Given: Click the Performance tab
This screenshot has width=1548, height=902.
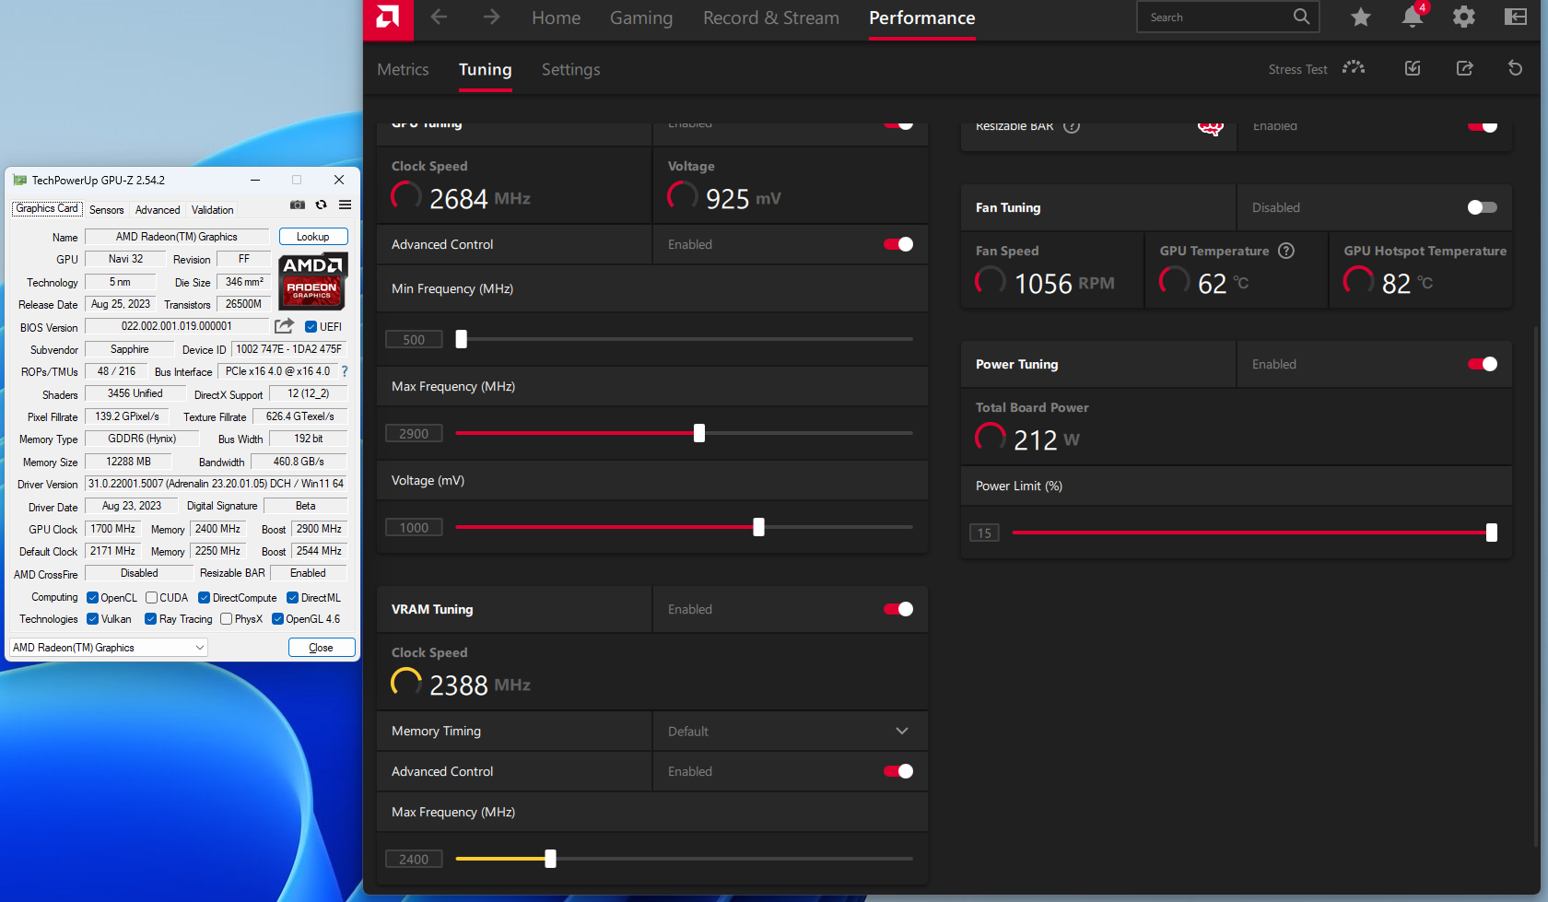Looking at the screenshot, I should pos(921,18).
